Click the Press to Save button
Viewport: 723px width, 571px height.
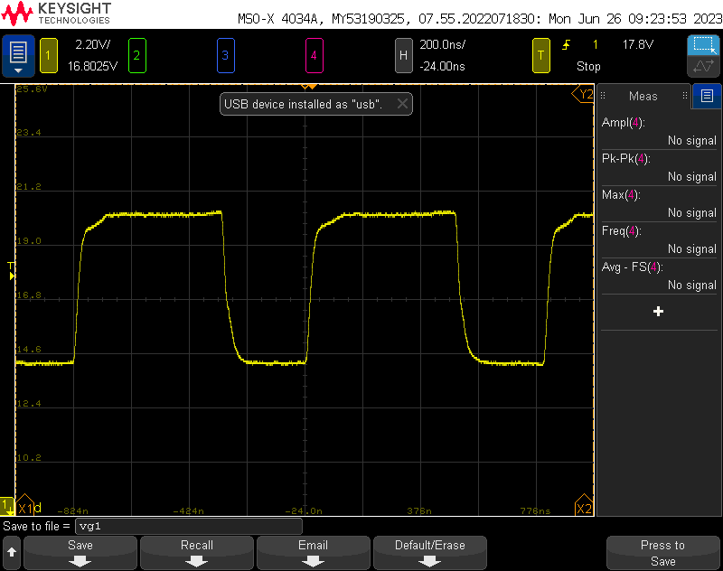click(662, 552)
